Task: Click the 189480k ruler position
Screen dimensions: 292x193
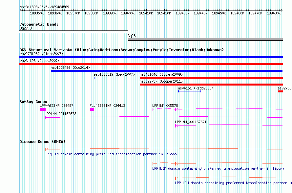Action: 274,13
